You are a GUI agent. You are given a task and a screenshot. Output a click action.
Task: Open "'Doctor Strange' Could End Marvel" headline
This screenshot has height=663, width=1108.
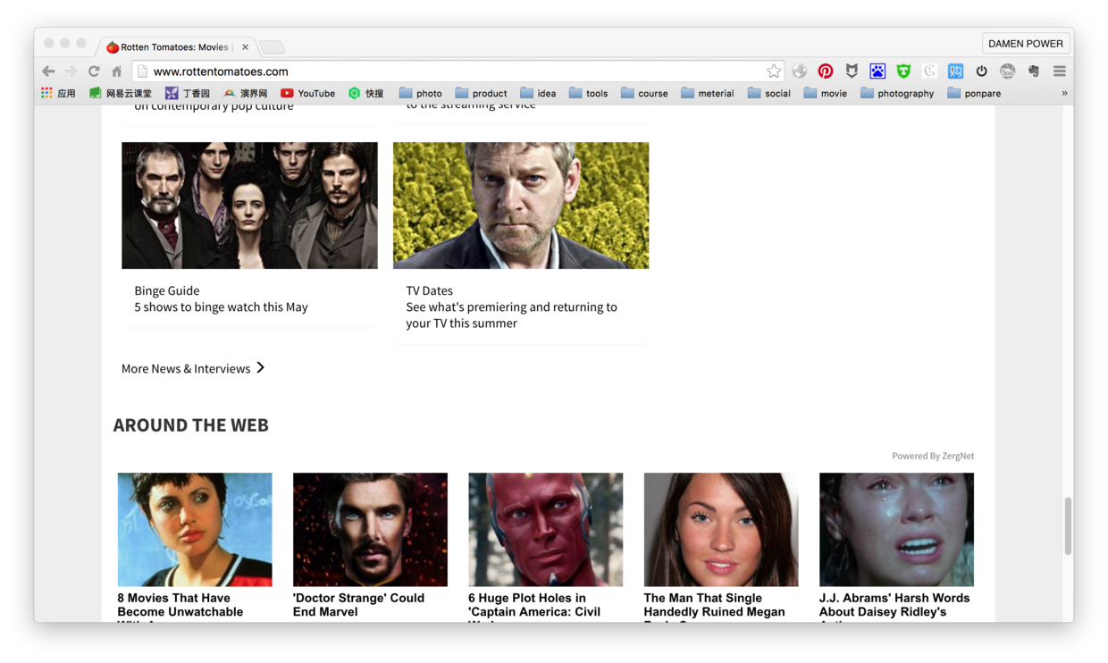pos(358,605)
